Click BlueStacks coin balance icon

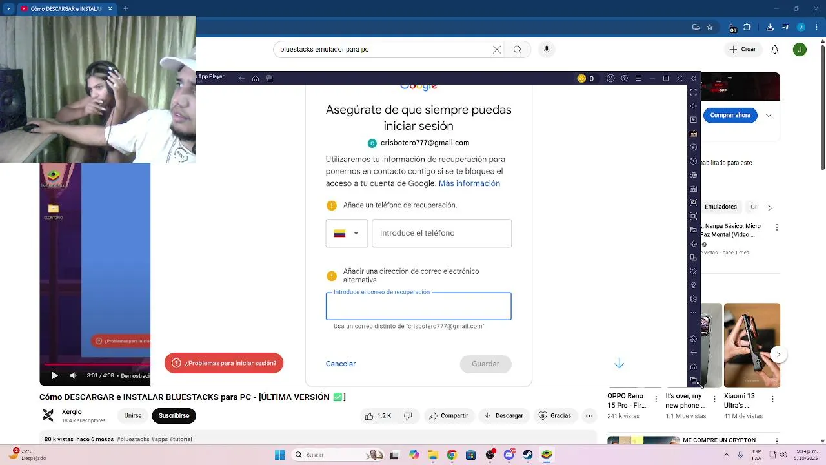pyautogui.click(x=581, y=78)
